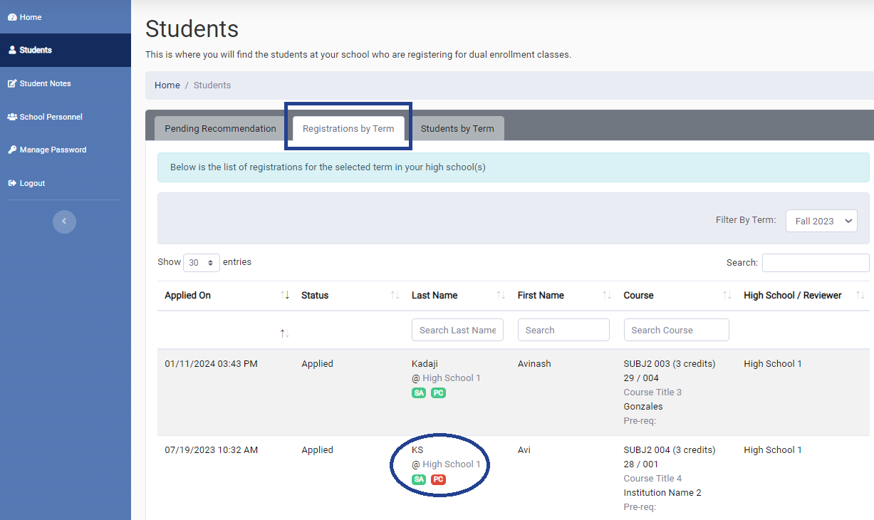Click the First Name Search filter field
The image size is (874, 520).
click(x=563, y=330)
